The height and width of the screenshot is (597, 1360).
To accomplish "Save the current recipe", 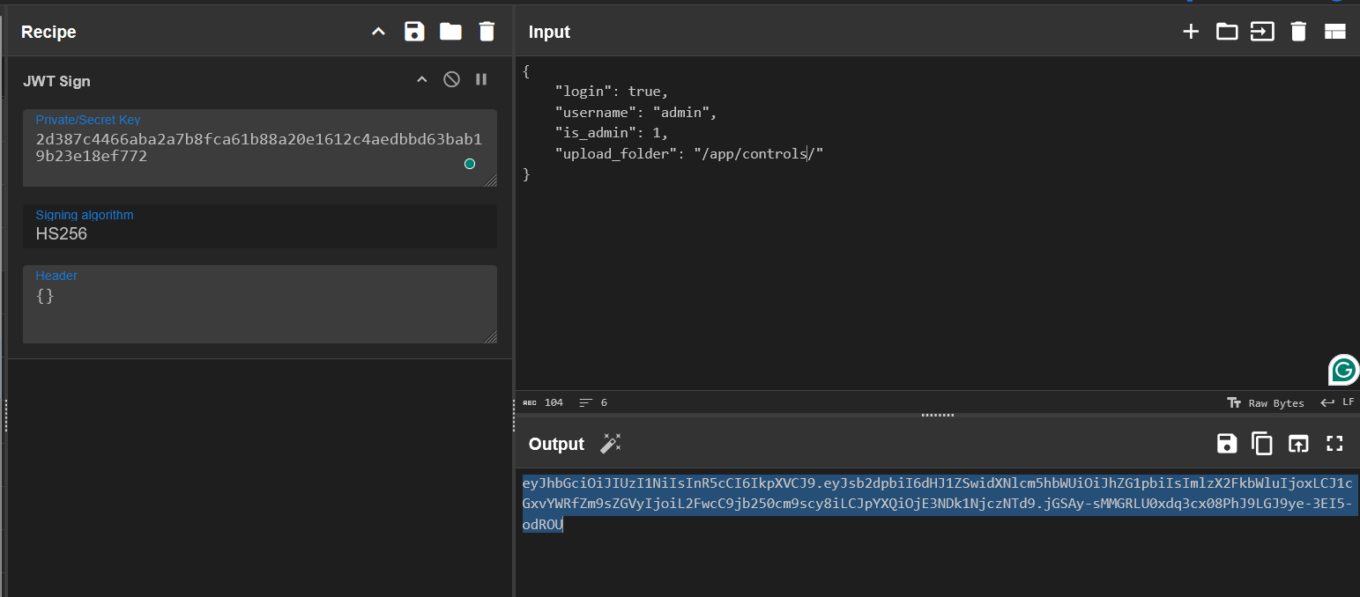I will (414, 32).
